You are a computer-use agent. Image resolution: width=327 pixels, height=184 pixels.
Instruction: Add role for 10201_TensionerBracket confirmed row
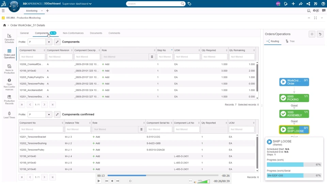pyautogui.click(x=96, y=137)
